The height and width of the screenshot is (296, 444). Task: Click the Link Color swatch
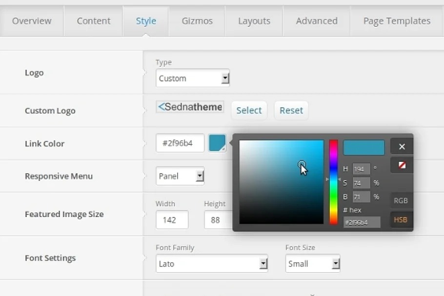tap(217, 143)
